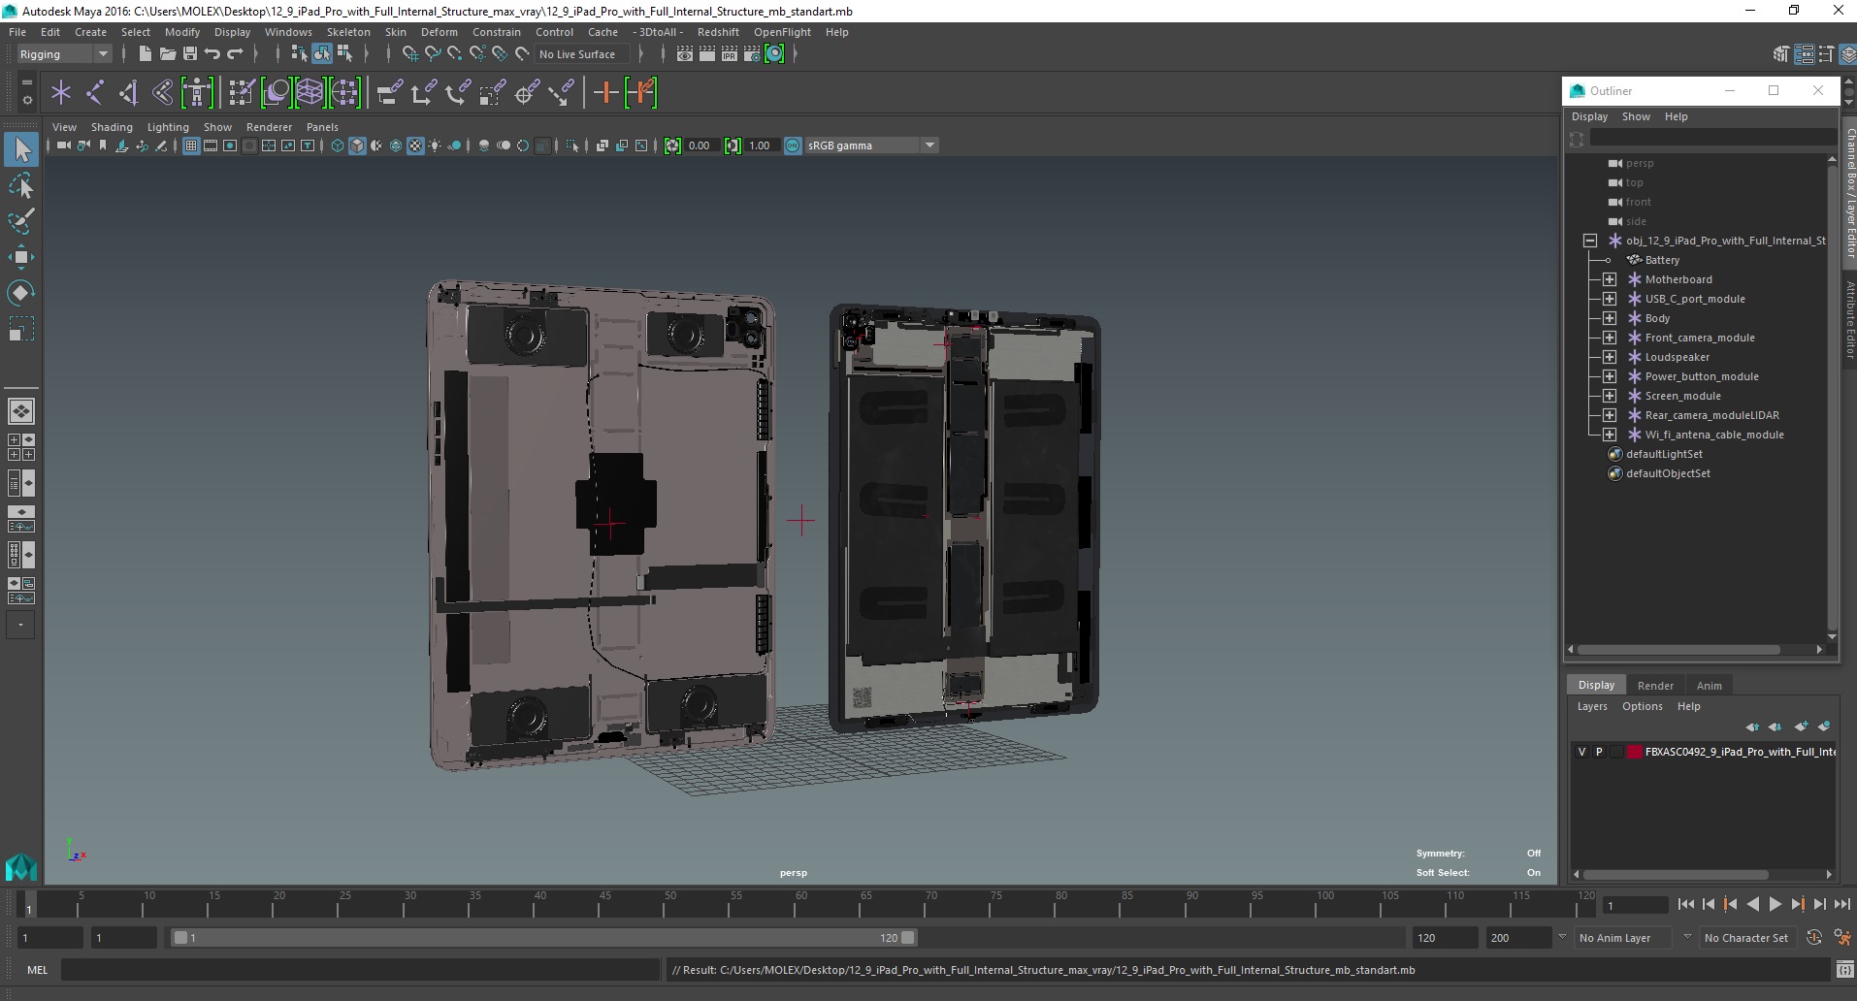This screenshot has width=1857, height=1001.
Task: Activate the Lasso selection tool
Action: click(x=21, y=185)
